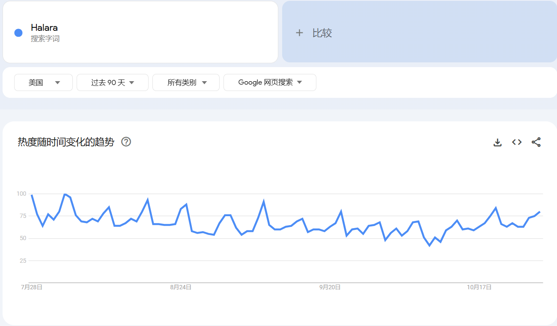Open the 美国 region dropdown

tap(43, 82)
